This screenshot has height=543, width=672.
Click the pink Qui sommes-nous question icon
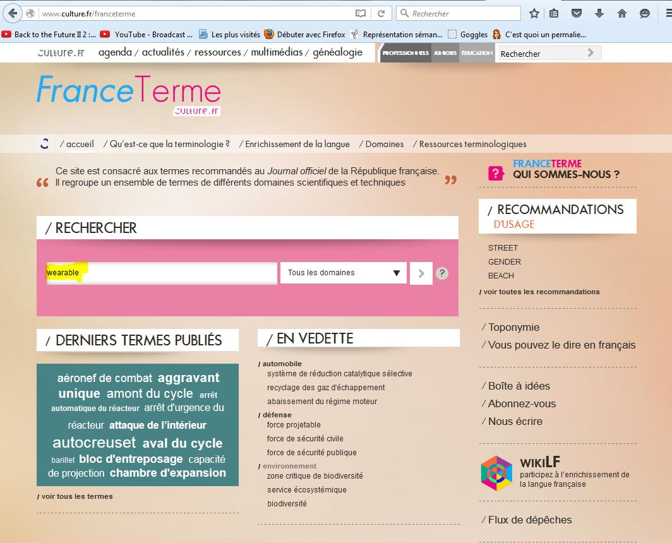click(x=496, y=173)
